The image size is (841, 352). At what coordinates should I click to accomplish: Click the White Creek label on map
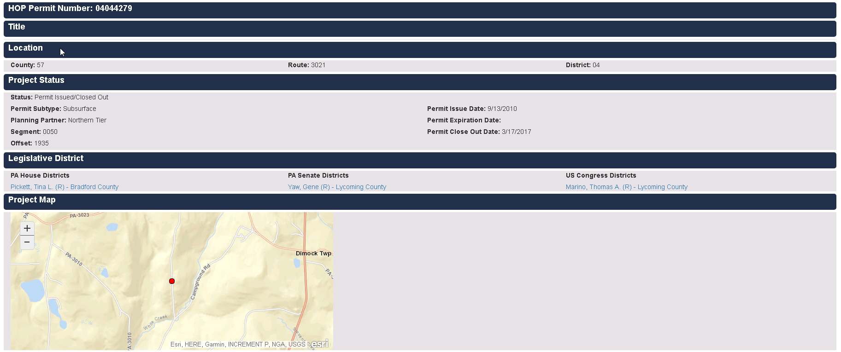(155, 323)
